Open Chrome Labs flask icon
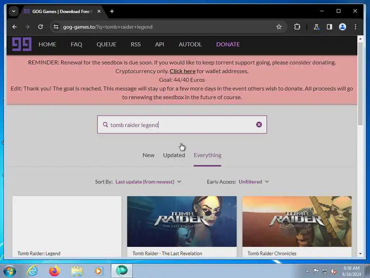This screenshot has width=370, height=278. (x=316, y=27)
